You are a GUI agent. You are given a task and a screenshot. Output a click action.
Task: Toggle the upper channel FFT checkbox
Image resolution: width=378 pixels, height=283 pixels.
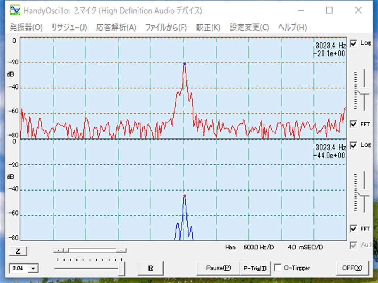click(354, 124)
